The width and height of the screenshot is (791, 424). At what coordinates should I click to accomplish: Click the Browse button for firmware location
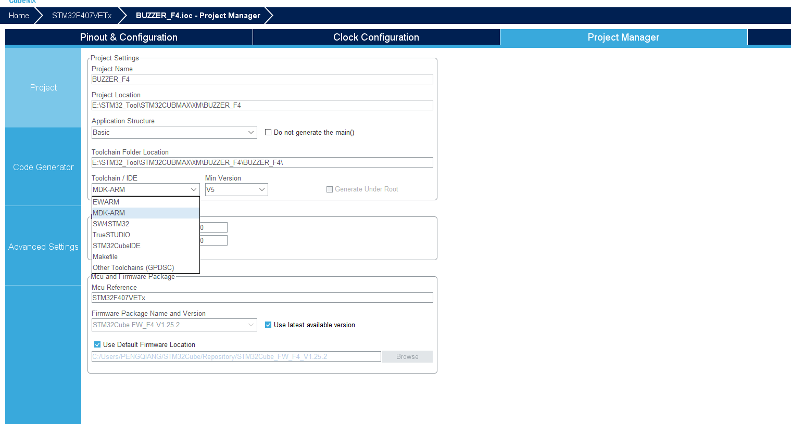click(407, 356)
